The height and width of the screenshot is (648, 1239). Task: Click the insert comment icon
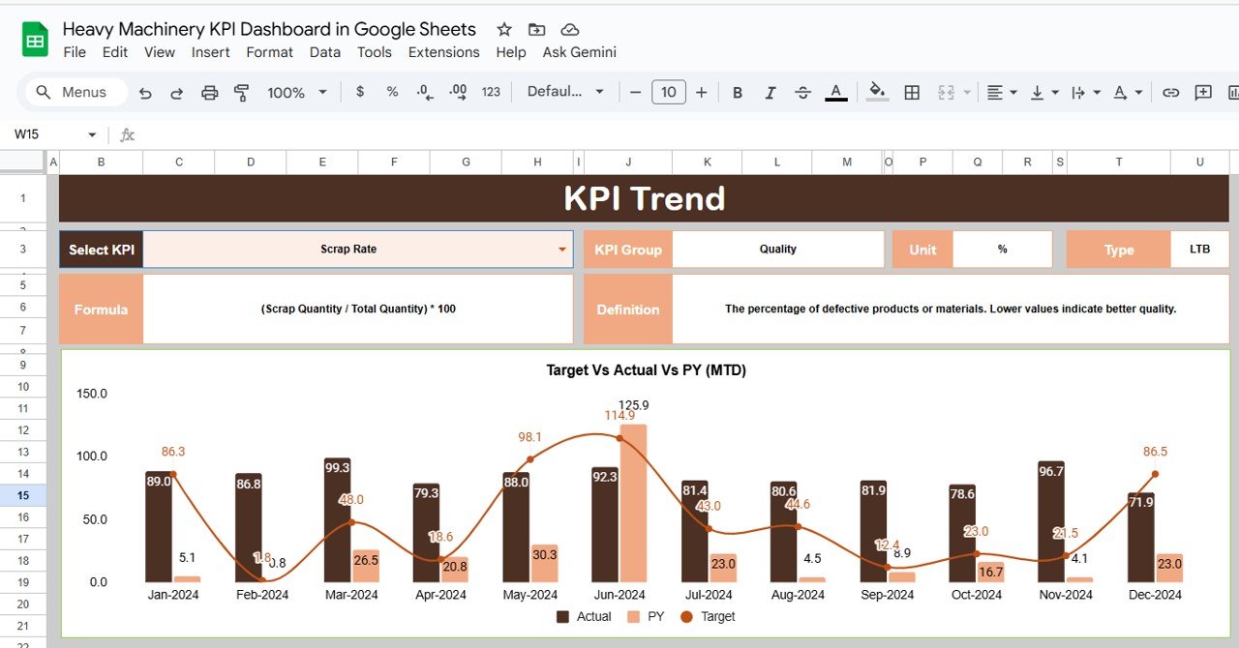click(1201, 92)
